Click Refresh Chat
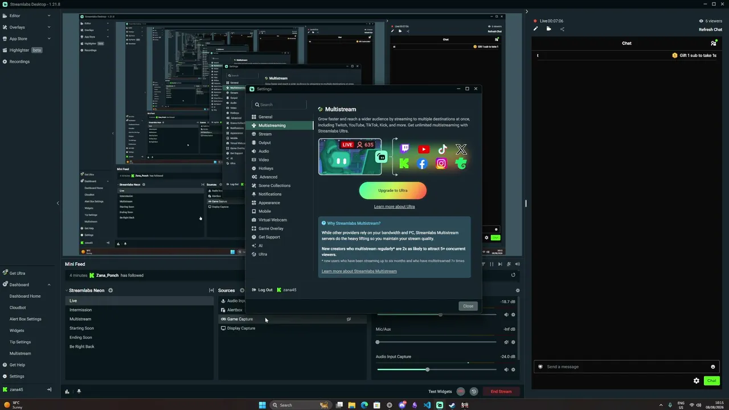Screen dimensions: 729x410 point(711,30)
